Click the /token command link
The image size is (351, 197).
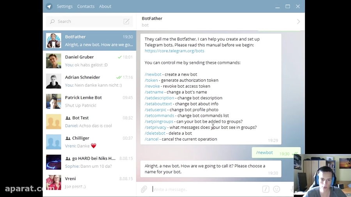tap(151, 80)
